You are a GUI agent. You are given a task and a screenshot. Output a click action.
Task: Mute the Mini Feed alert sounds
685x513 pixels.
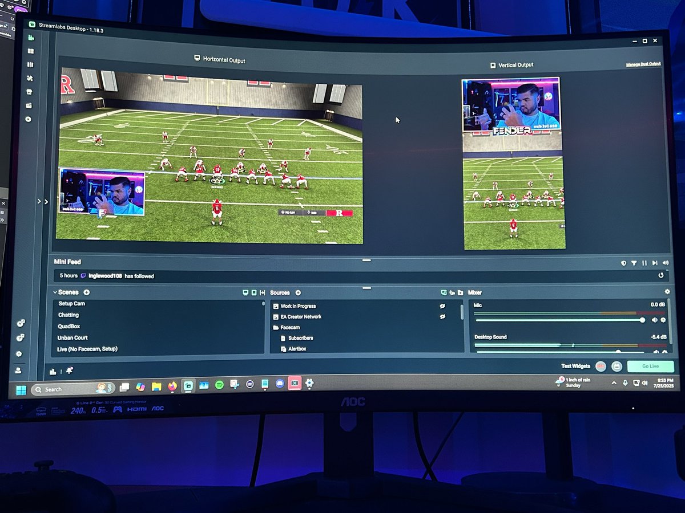coord(664,263)
